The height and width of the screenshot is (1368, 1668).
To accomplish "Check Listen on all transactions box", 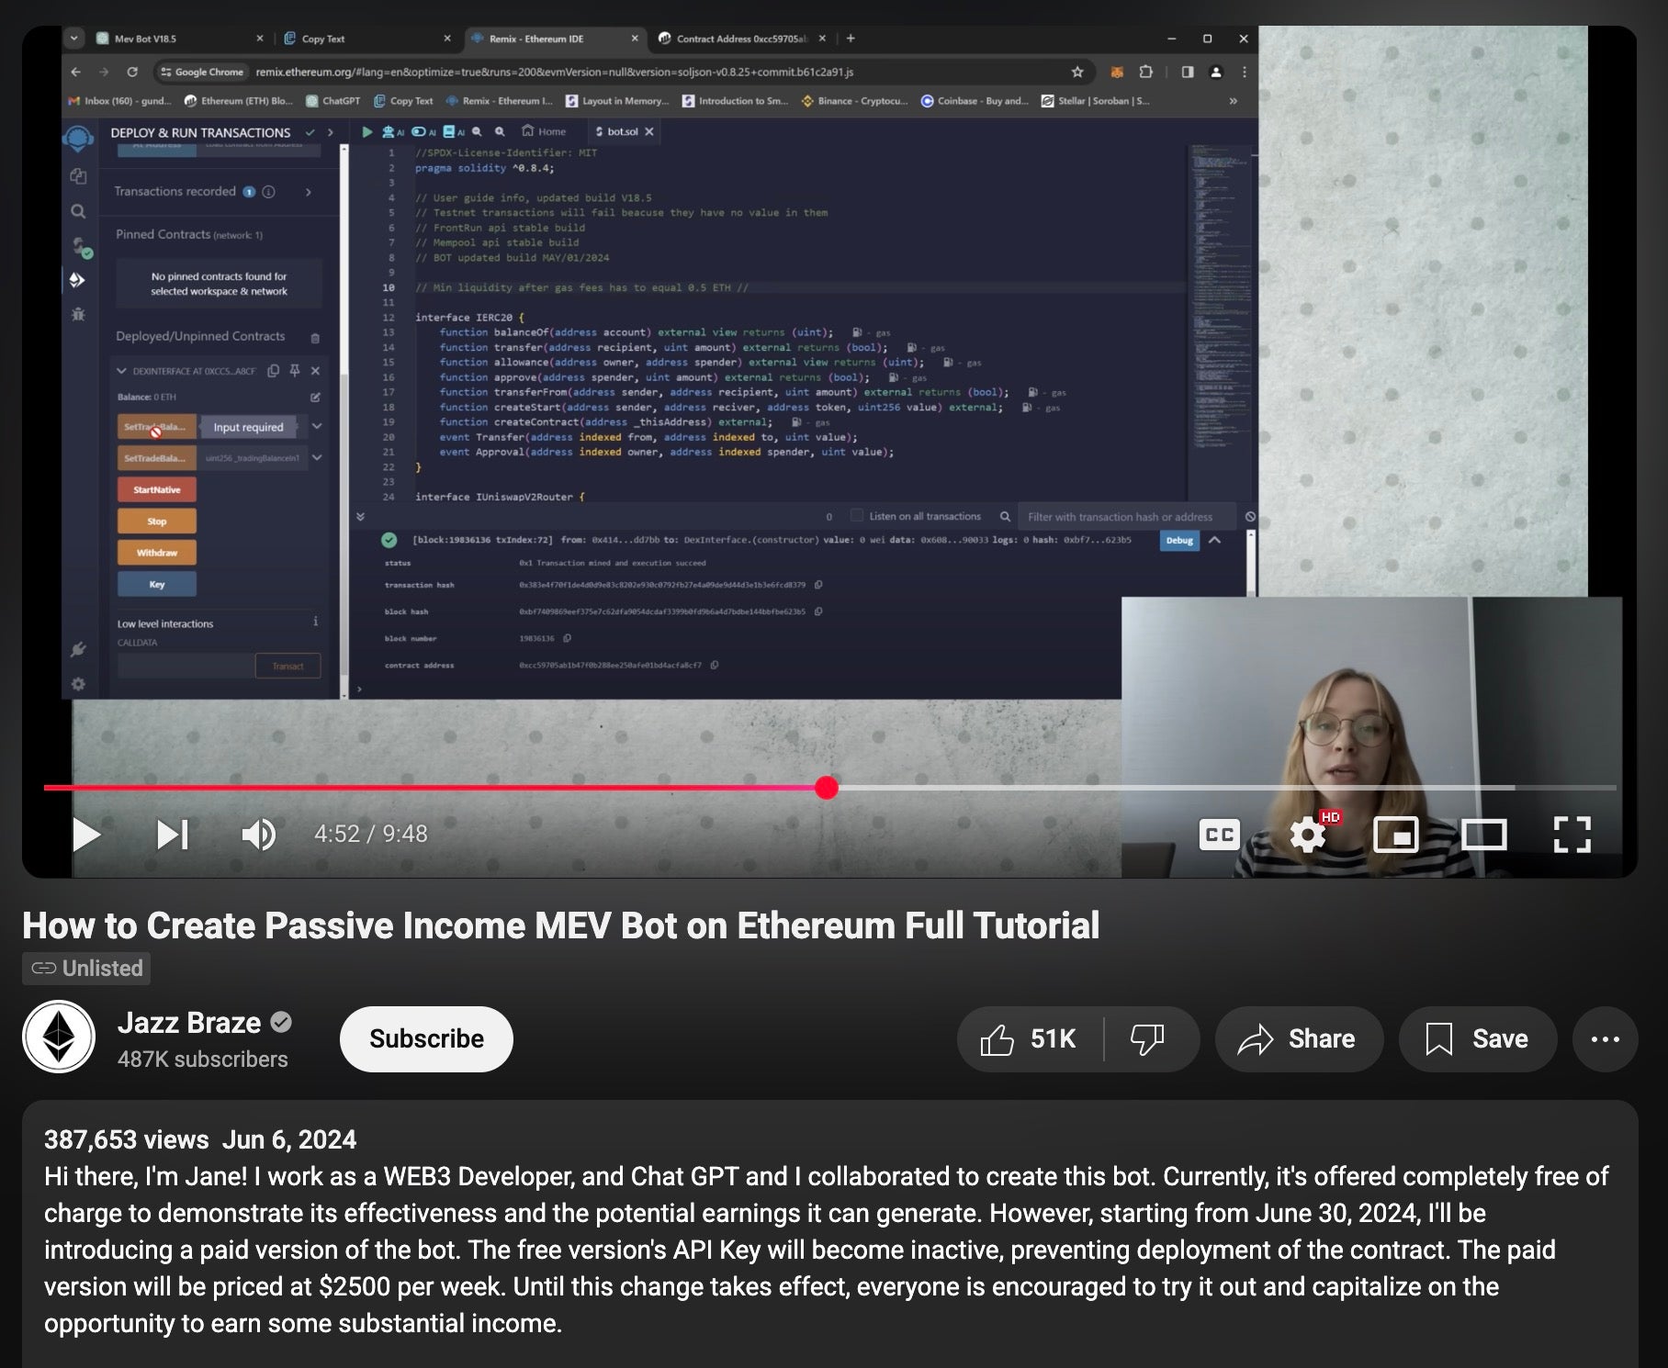I will coord(856,516).
